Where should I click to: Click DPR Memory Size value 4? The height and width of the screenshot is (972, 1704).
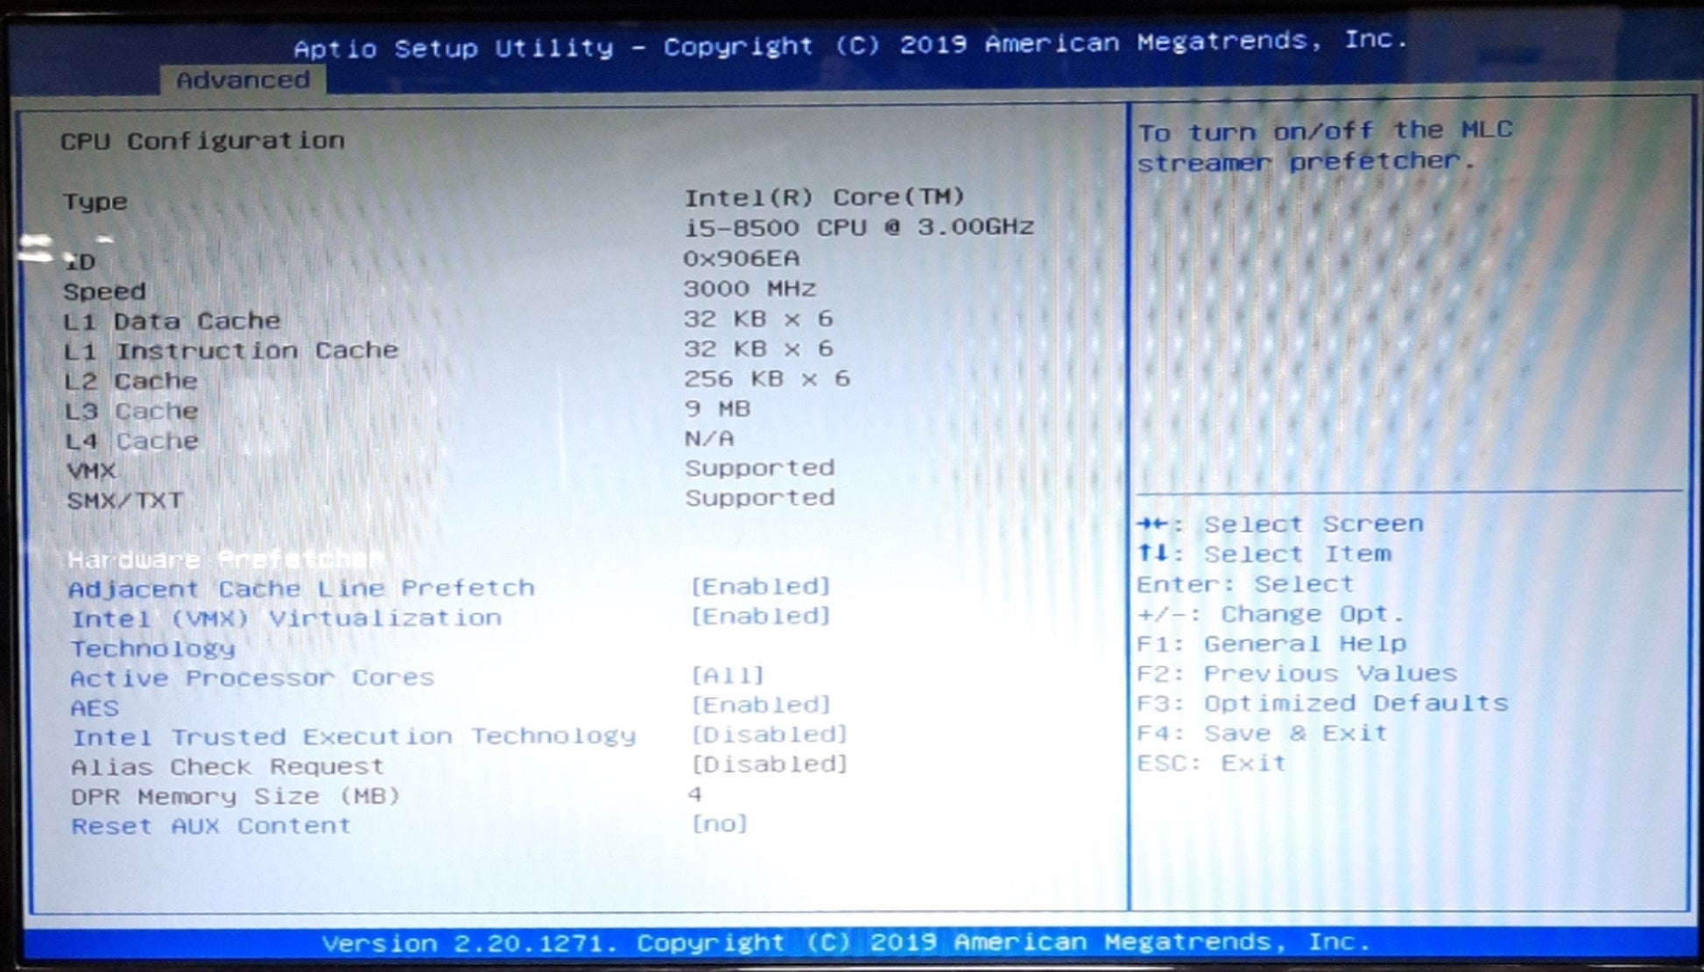click(x=694, y=794)
